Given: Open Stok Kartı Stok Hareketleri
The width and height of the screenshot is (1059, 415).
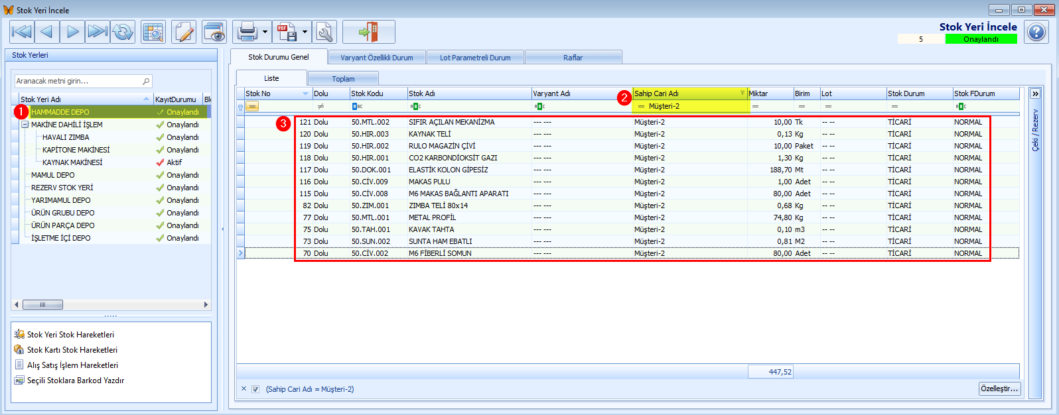Looking at the screenshot, I should (x=72, y=350).
